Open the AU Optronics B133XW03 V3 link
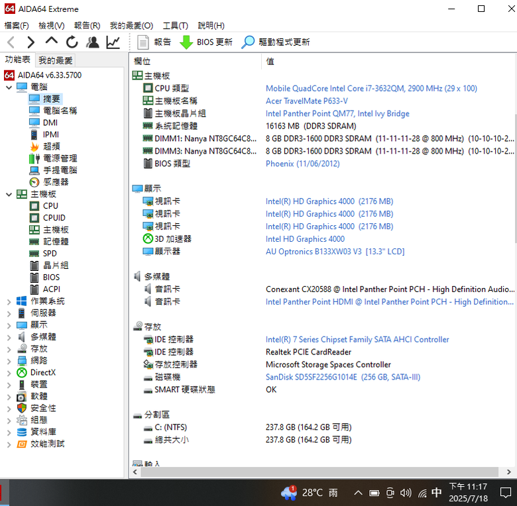The width and height of the screenshot is (517, 506). (x=335, y=252)
